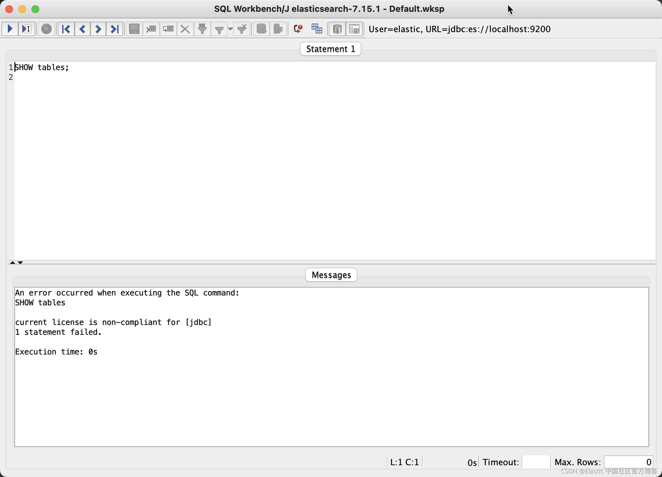Collapse the editor pane with the up arrow
662x477 pixels.
(12, 262)
